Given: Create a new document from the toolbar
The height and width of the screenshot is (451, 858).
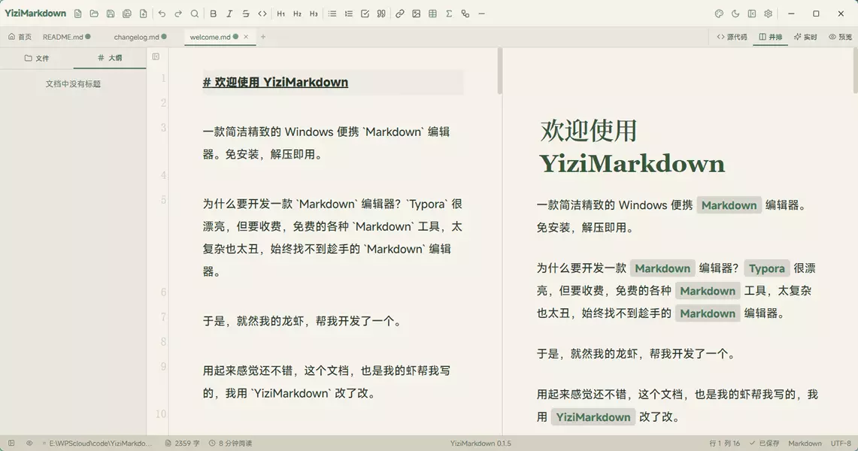Looking at the screenshot, I should [x=77, y=14].
